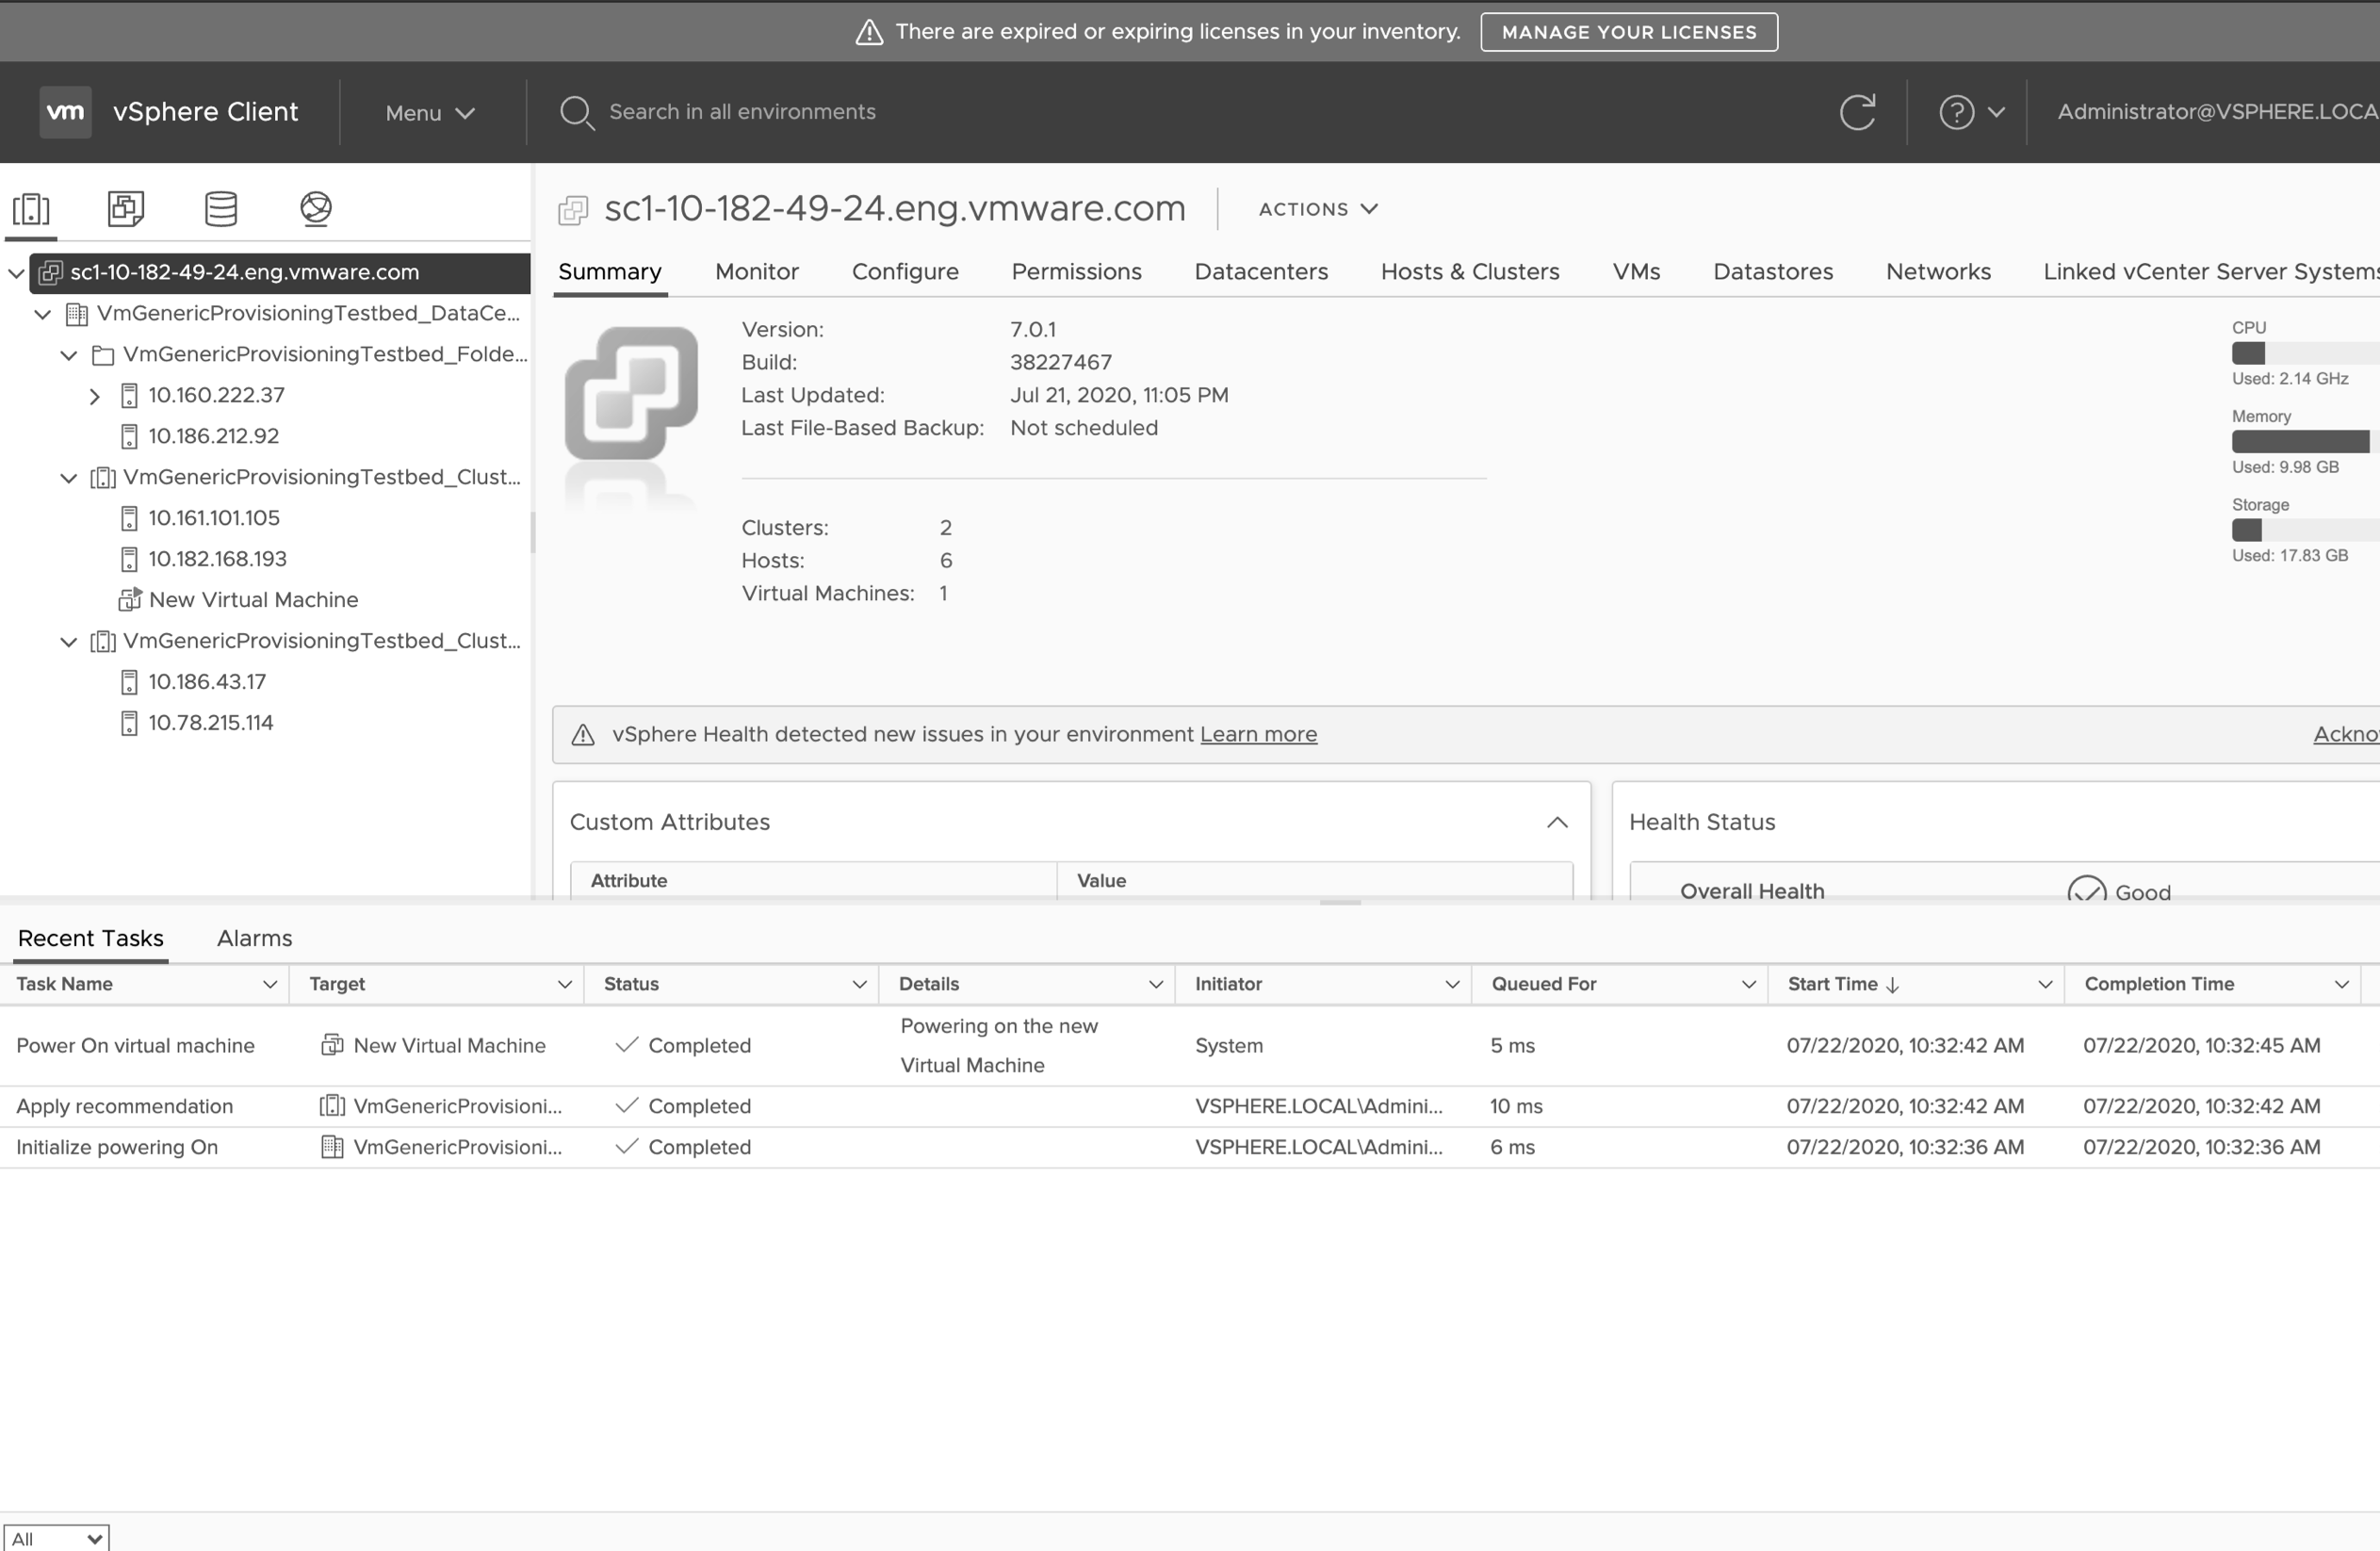
Task: Switch to the Hosts & Clusters tab
Action: (x=1470, y=272)
